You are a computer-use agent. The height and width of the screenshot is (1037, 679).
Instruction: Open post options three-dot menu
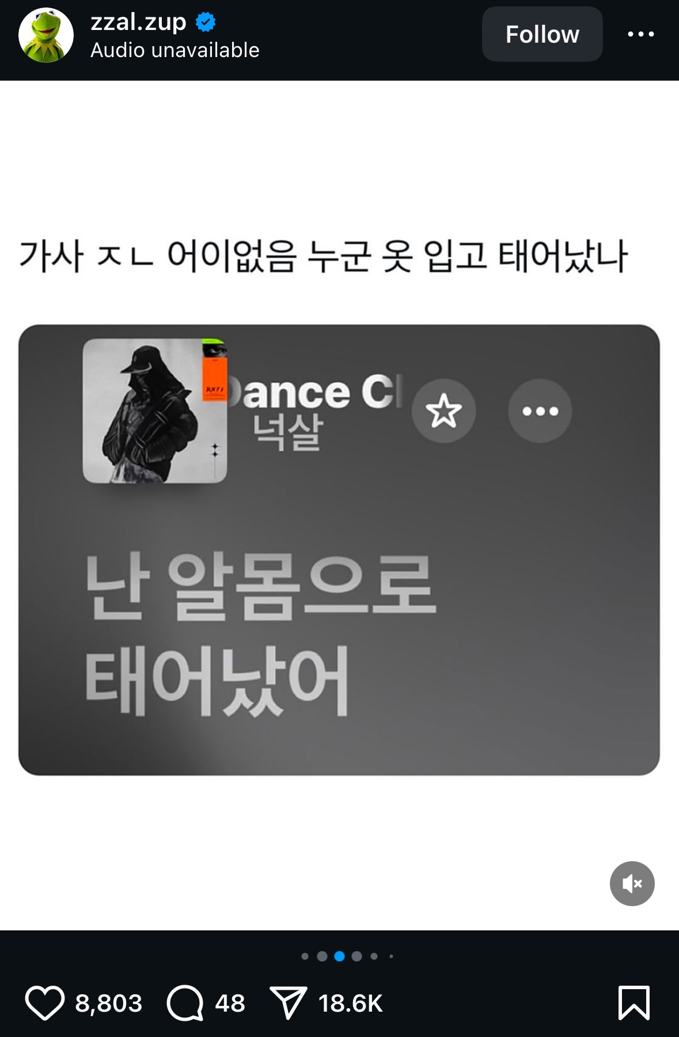click(641, 34)
